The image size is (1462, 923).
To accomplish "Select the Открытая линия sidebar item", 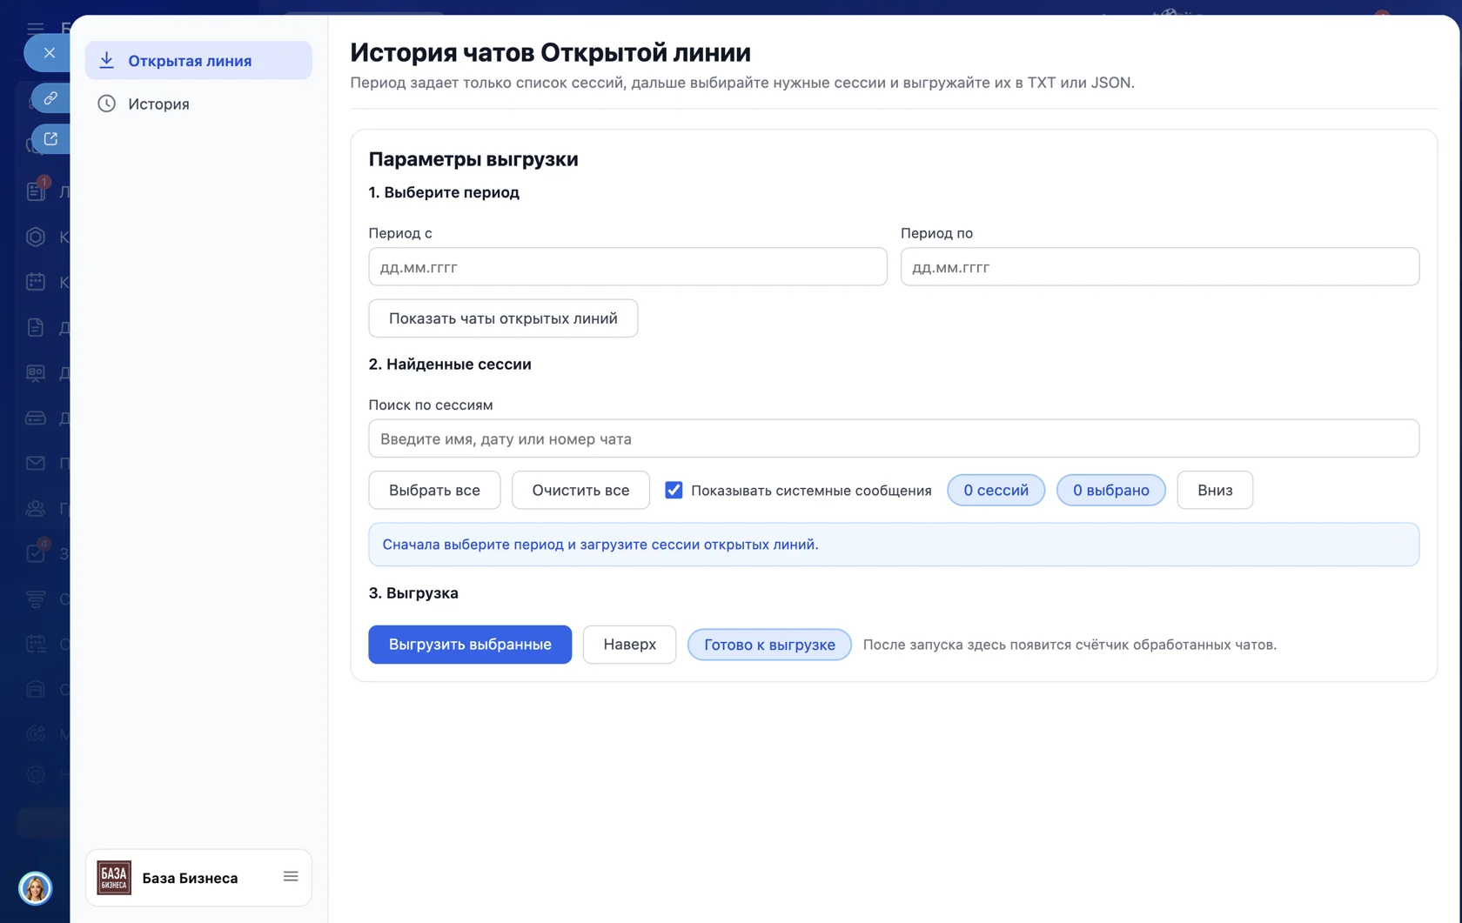I will (198, 61).
